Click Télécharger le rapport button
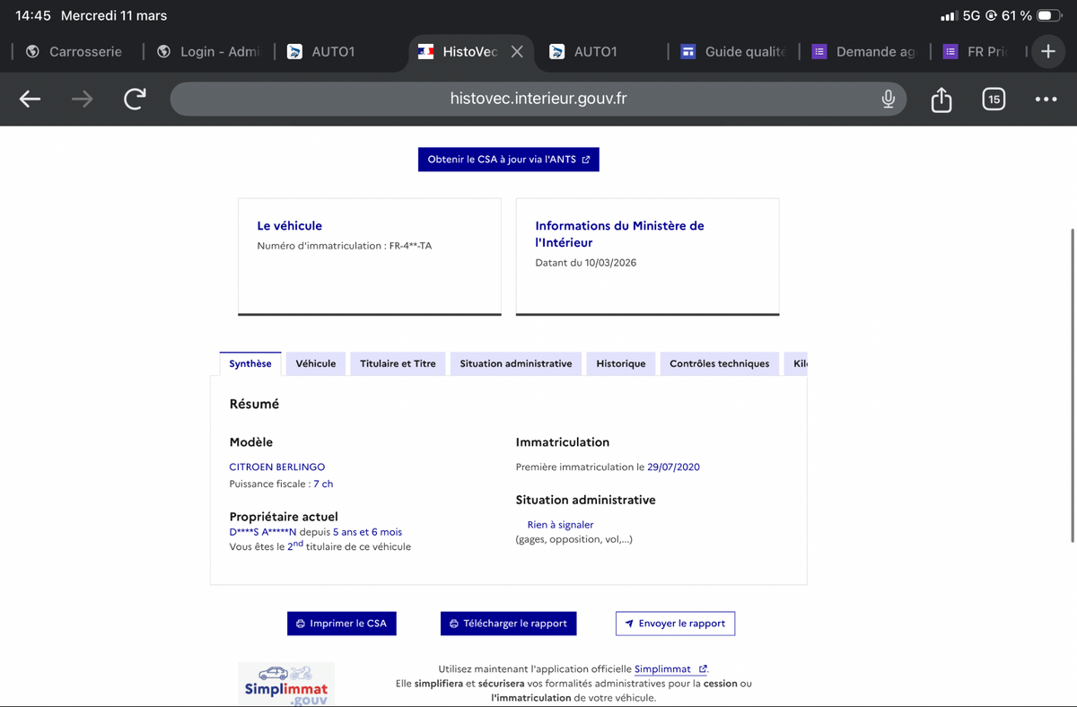The height and width of the screenshot is (707, 1077). tap(508, 624)
